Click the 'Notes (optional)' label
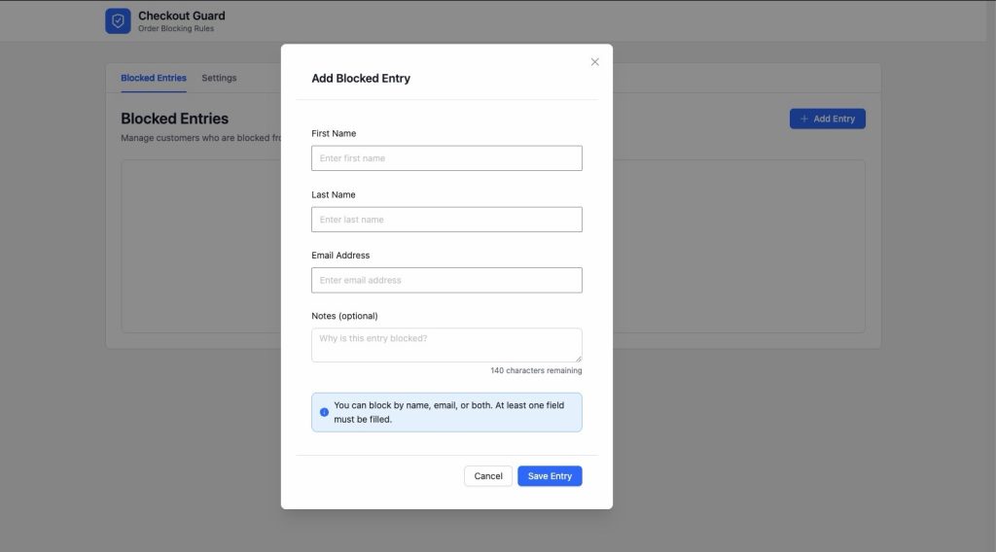The image size is (996, 552). (x=344, y=316)
